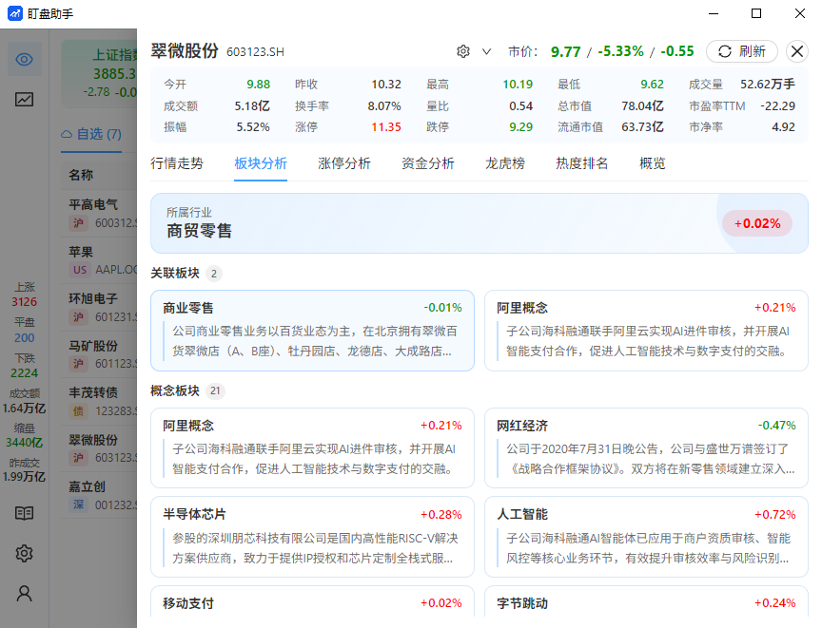This screenshot has height=628, width=822.
Task: Click the 债 tag on 丰茂转债
Action: point(78,411)
